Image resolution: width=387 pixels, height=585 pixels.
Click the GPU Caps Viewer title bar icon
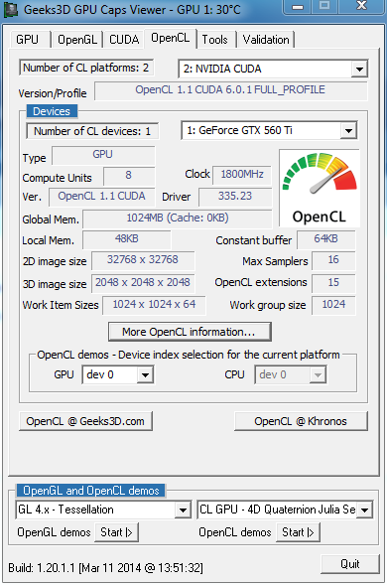[11, 9]
